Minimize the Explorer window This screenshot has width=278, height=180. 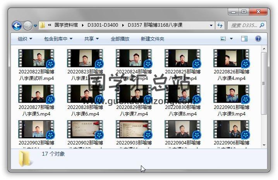click(233, 12)
